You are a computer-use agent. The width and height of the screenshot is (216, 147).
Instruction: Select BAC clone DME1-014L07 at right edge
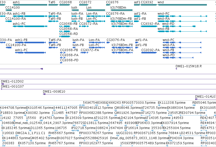point(206,99)
